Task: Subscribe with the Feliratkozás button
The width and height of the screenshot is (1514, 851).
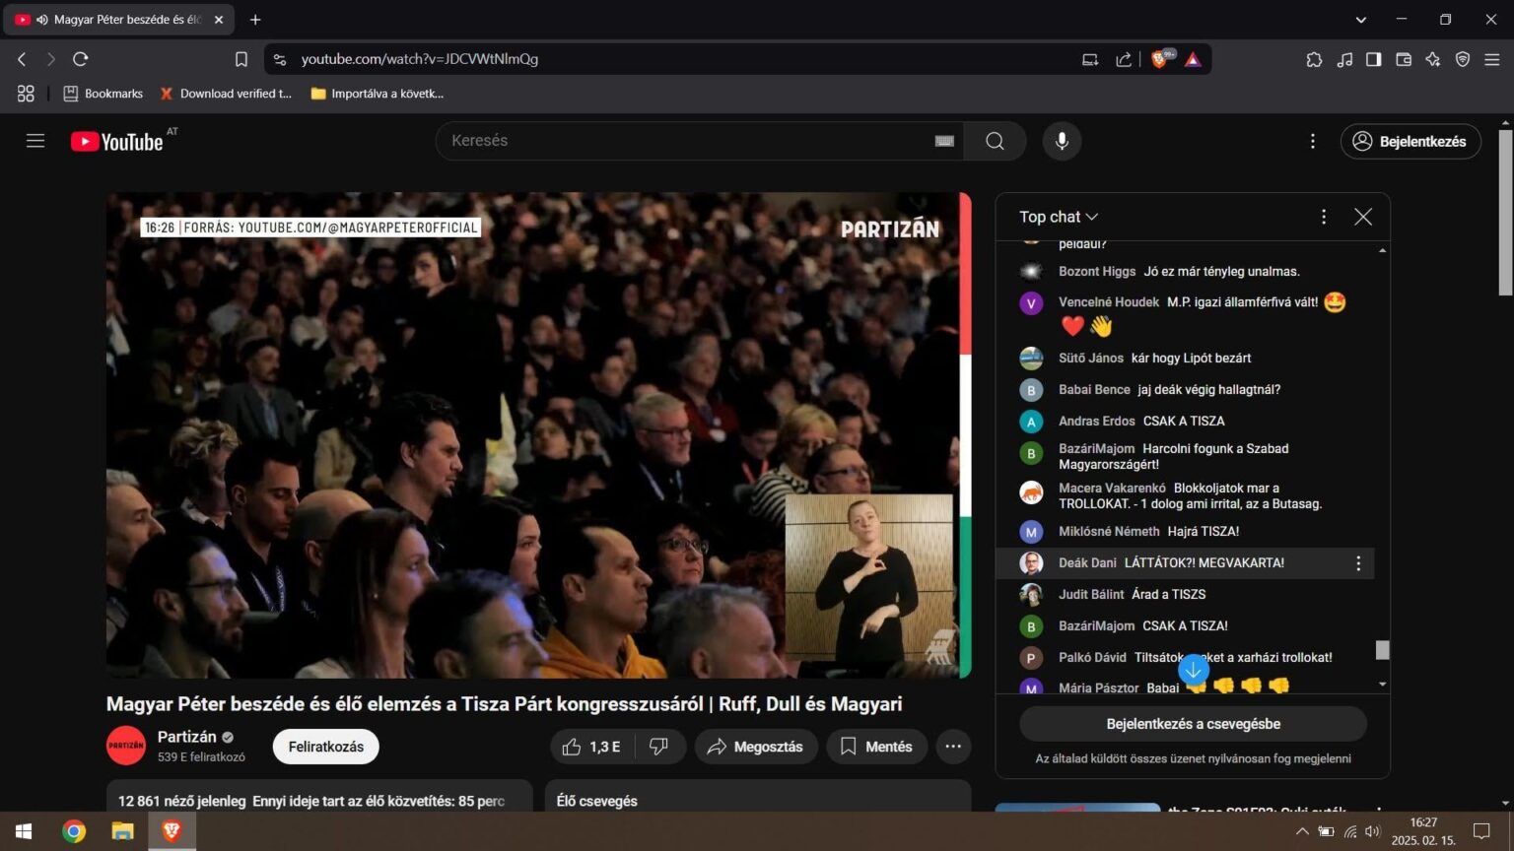Action: [326, 747]
